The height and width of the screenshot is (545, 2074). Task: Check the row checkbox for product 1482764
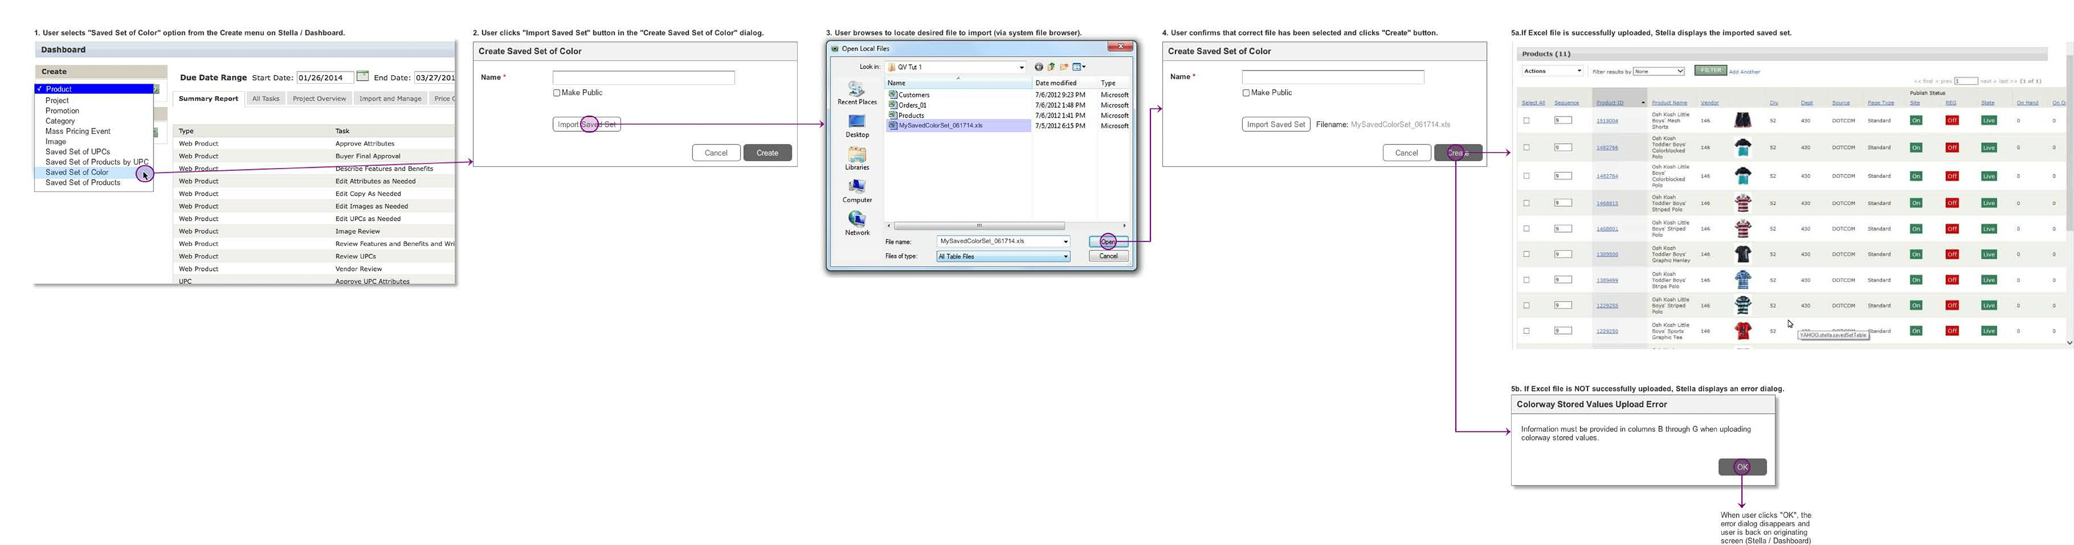[x=1526, y=175]
